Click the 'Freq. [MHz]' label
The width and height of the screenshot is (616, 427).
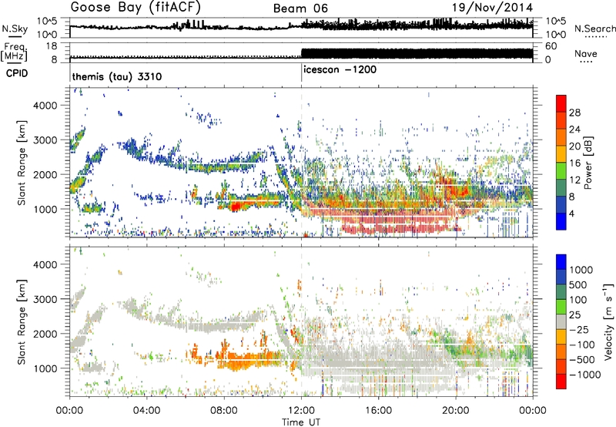[x=14, y=52]
